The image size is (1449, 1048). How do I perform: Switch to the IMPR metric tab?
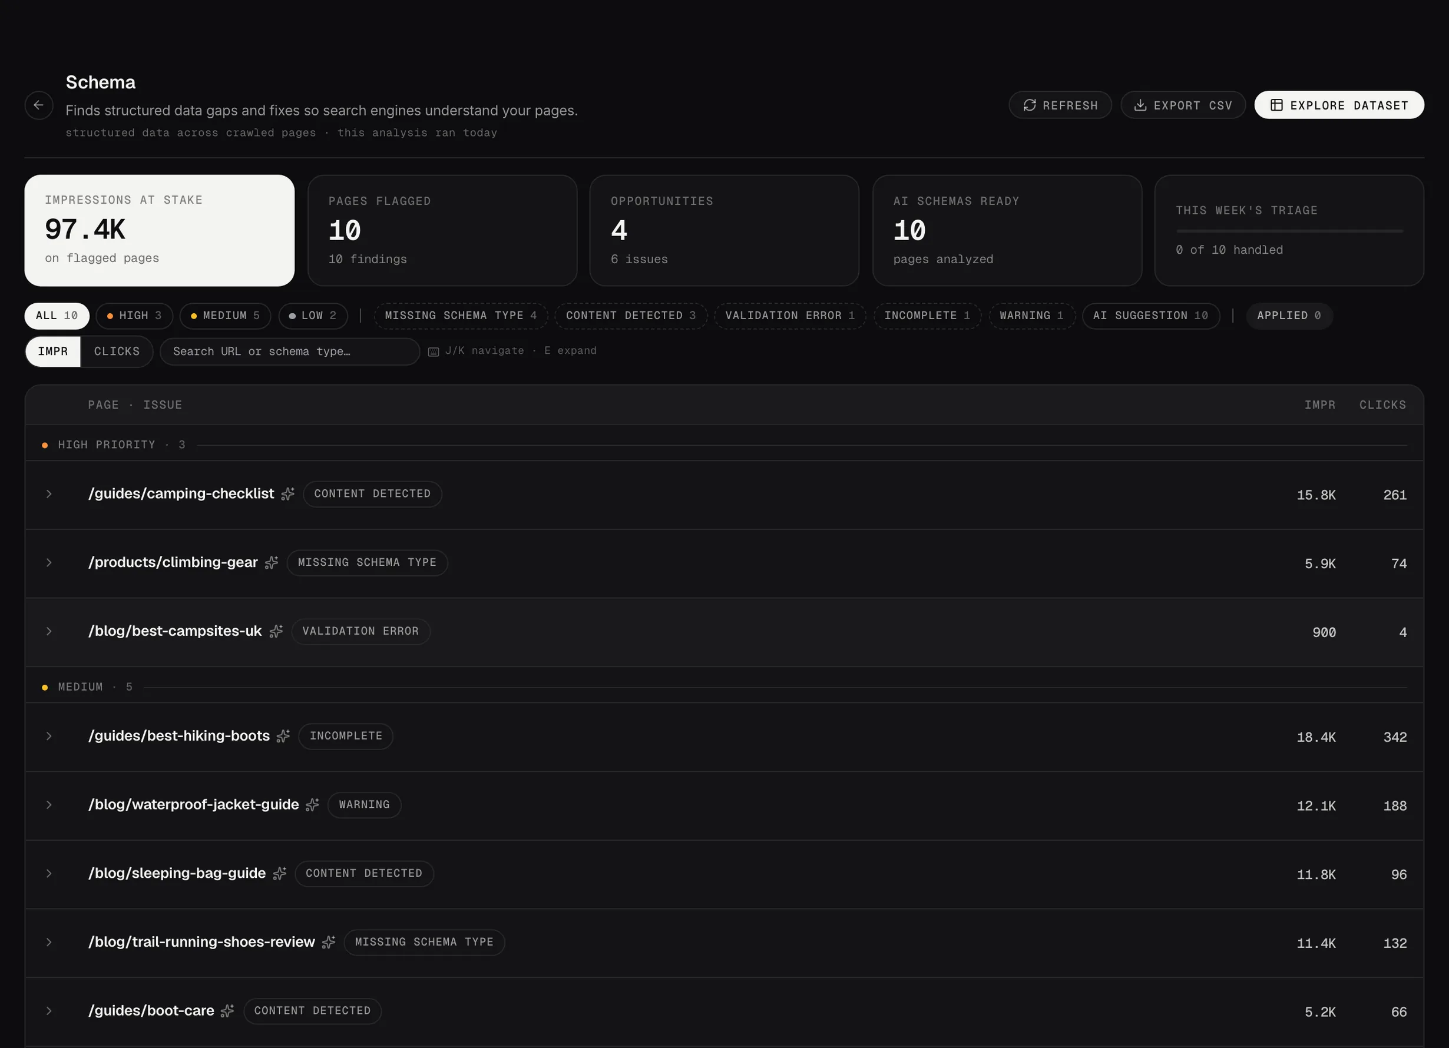pyautogui.click(x=53, y=352)
